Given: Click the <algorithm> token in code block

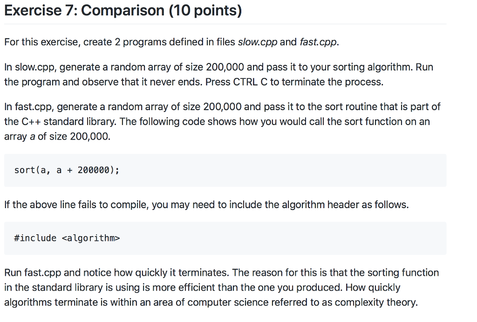Looking at the screenshot, I should [x=91, y=238].
